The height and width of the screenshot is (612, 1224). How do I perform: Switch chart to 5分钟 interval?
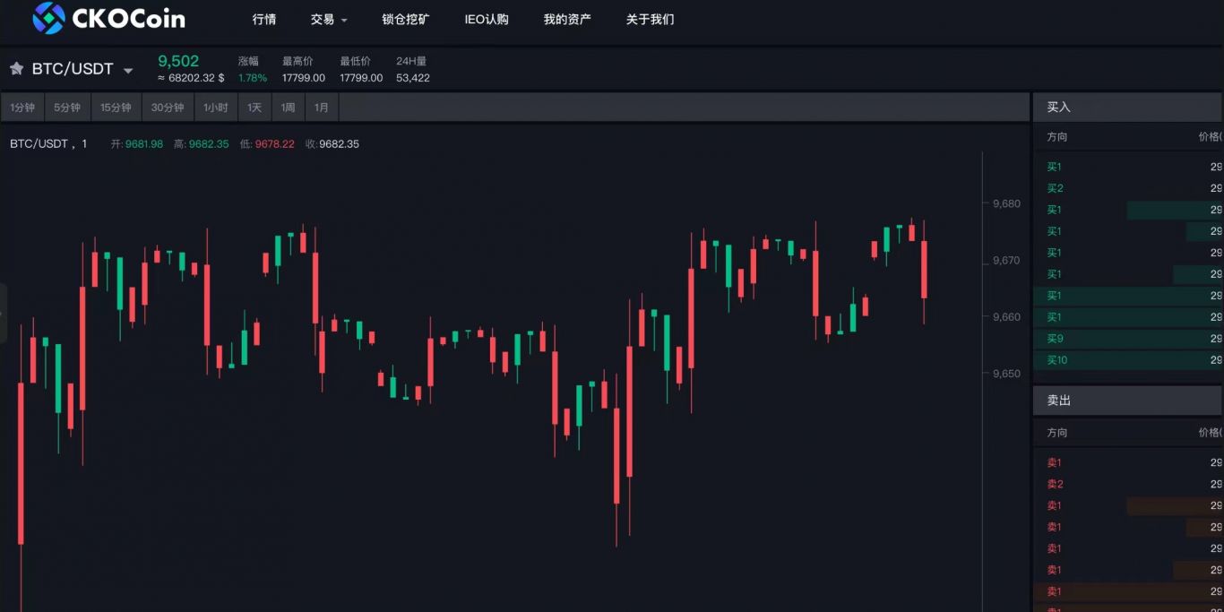tap(67, 108)
